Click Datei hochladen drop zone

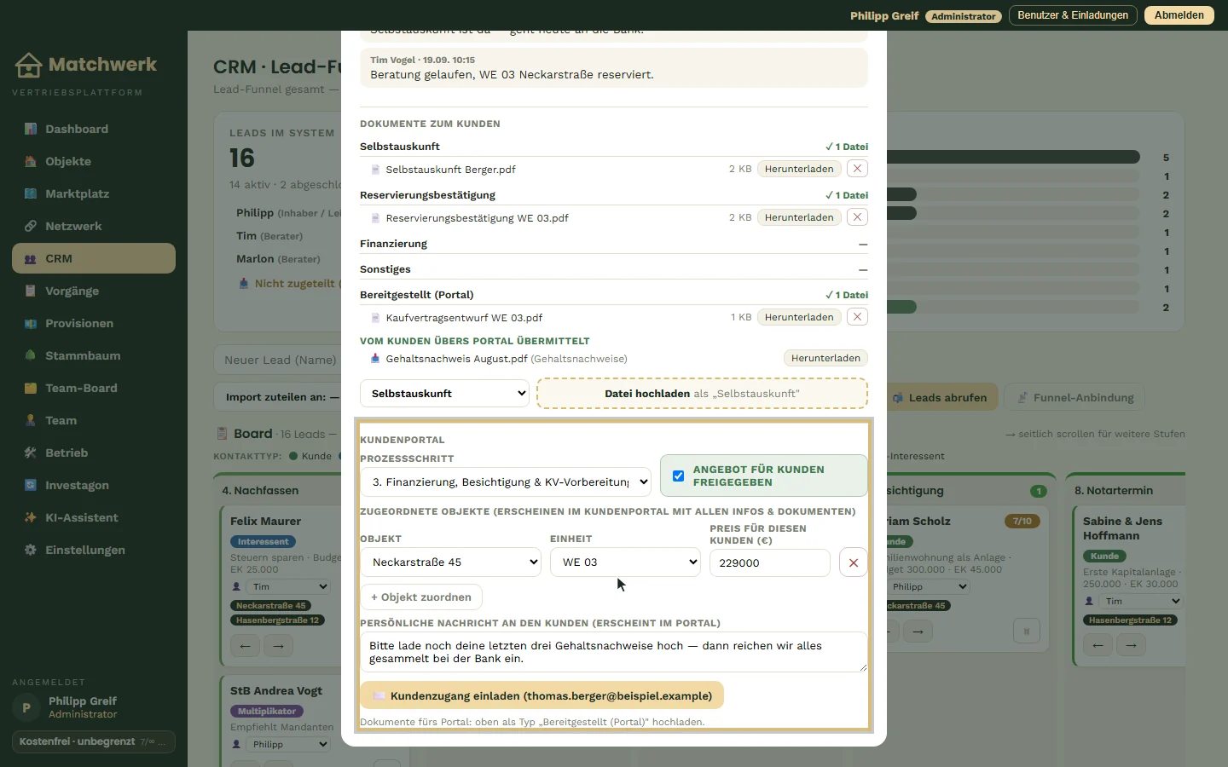click(702, 393)
